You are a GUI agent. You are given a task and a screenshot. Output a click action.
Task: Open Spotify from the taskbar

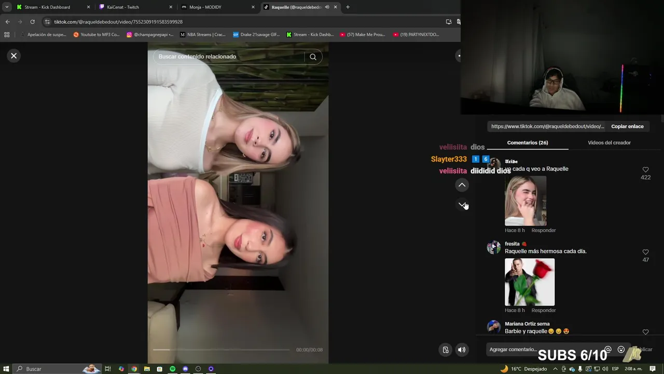point(172,369)
